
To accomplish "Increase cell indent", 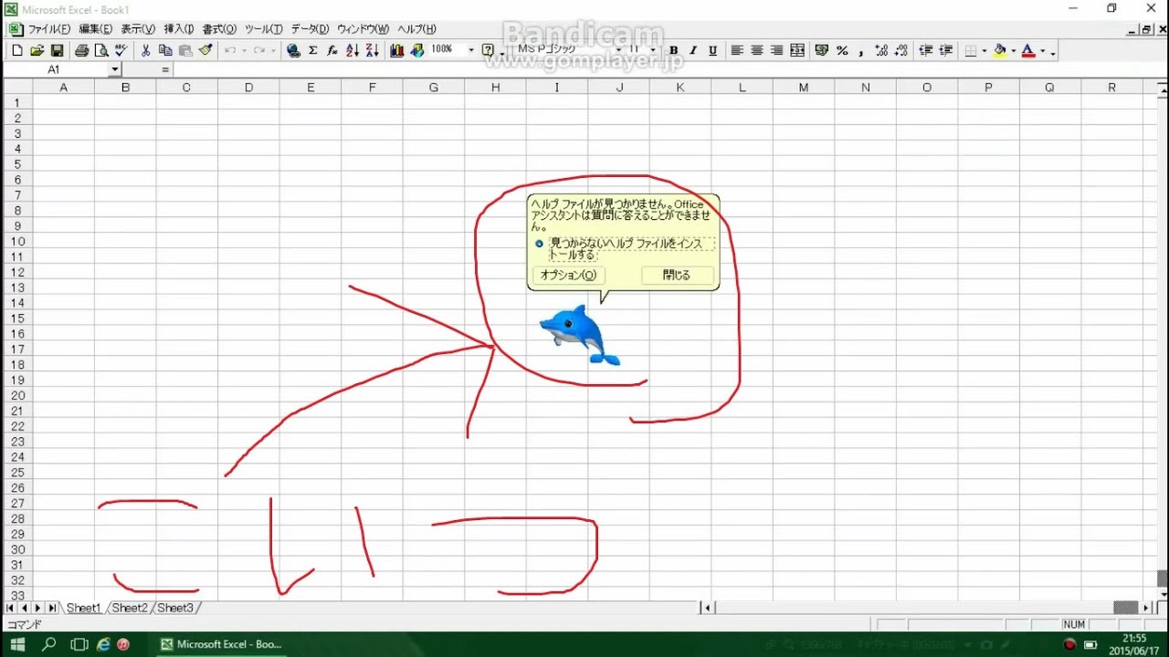I will click(946, 51).
